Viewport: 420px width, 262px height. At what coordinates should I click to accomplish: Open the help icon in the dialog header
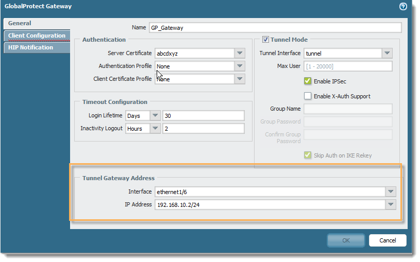(x=403, y=6)
